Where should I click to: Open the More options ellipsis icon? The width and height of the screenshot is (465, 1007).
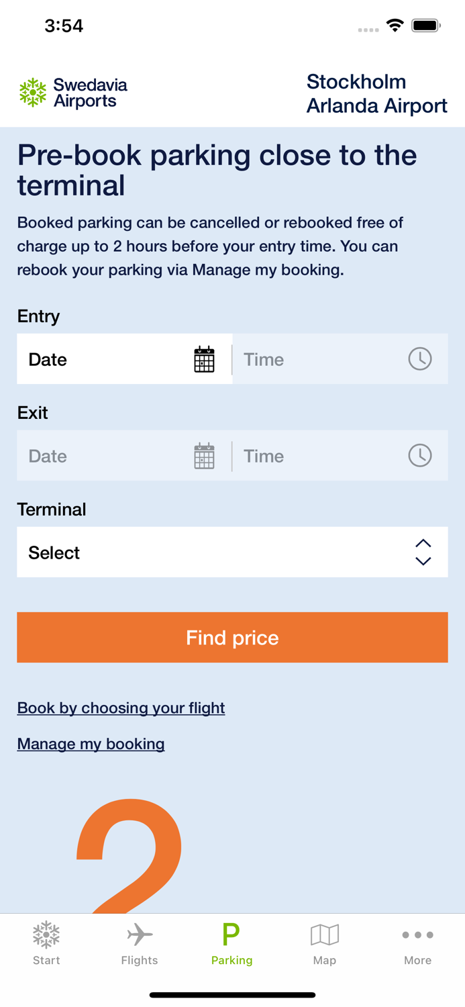pos(417,934)
